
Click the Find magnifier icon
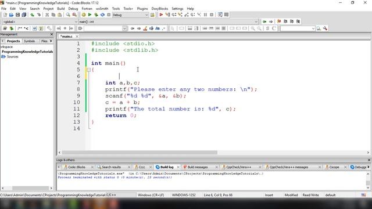pyautogui.click(x=68, y=15)
